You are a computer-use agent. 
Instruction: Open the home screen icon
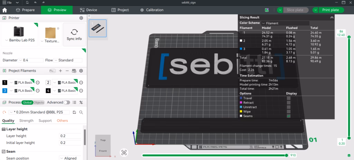4,10
